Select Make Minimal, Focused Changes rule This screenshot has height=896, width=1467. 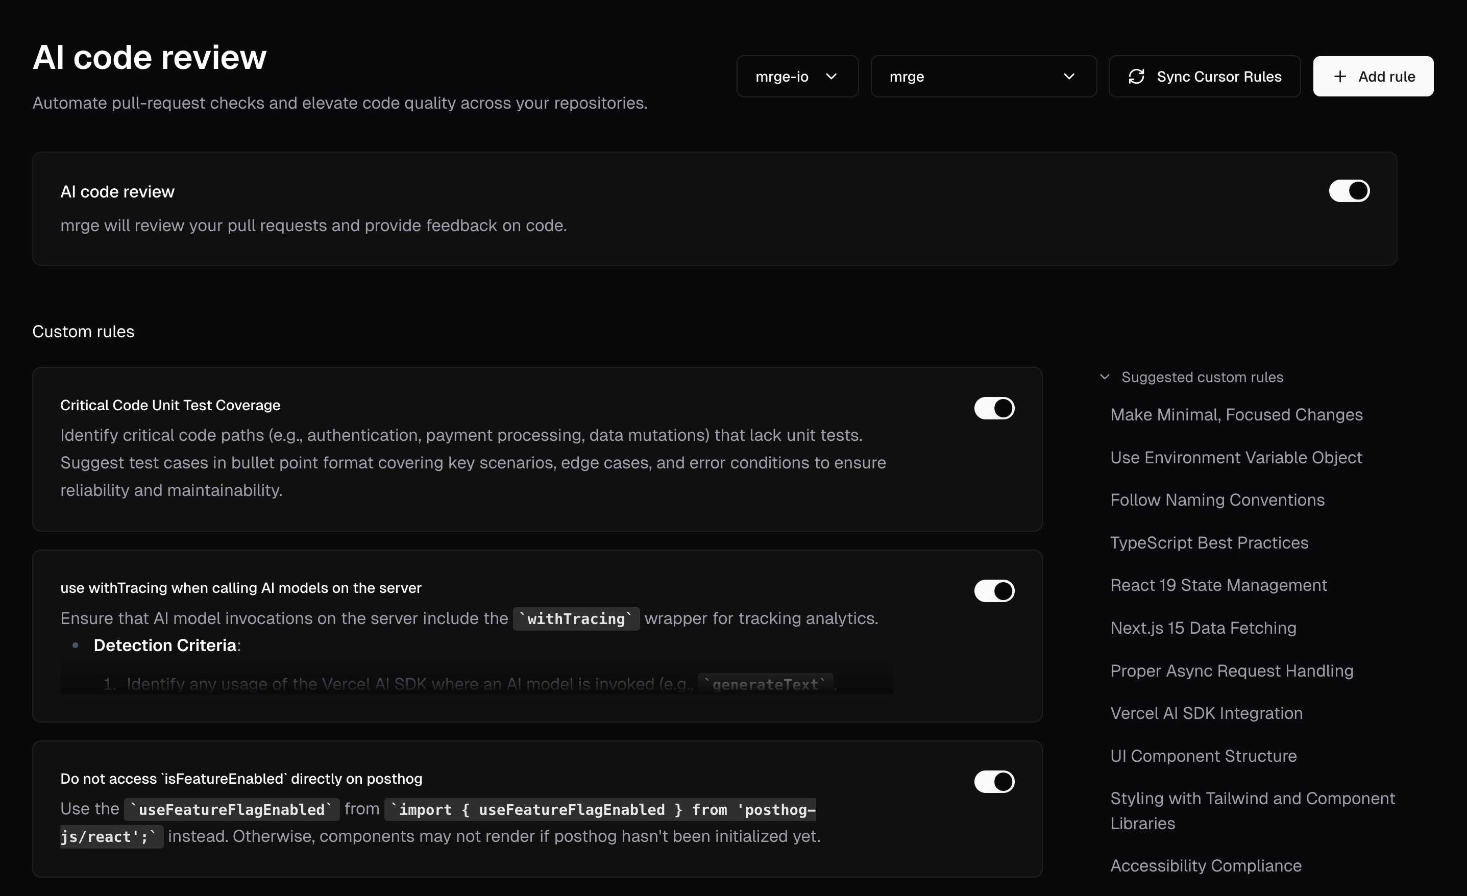tap(1237, 414)
